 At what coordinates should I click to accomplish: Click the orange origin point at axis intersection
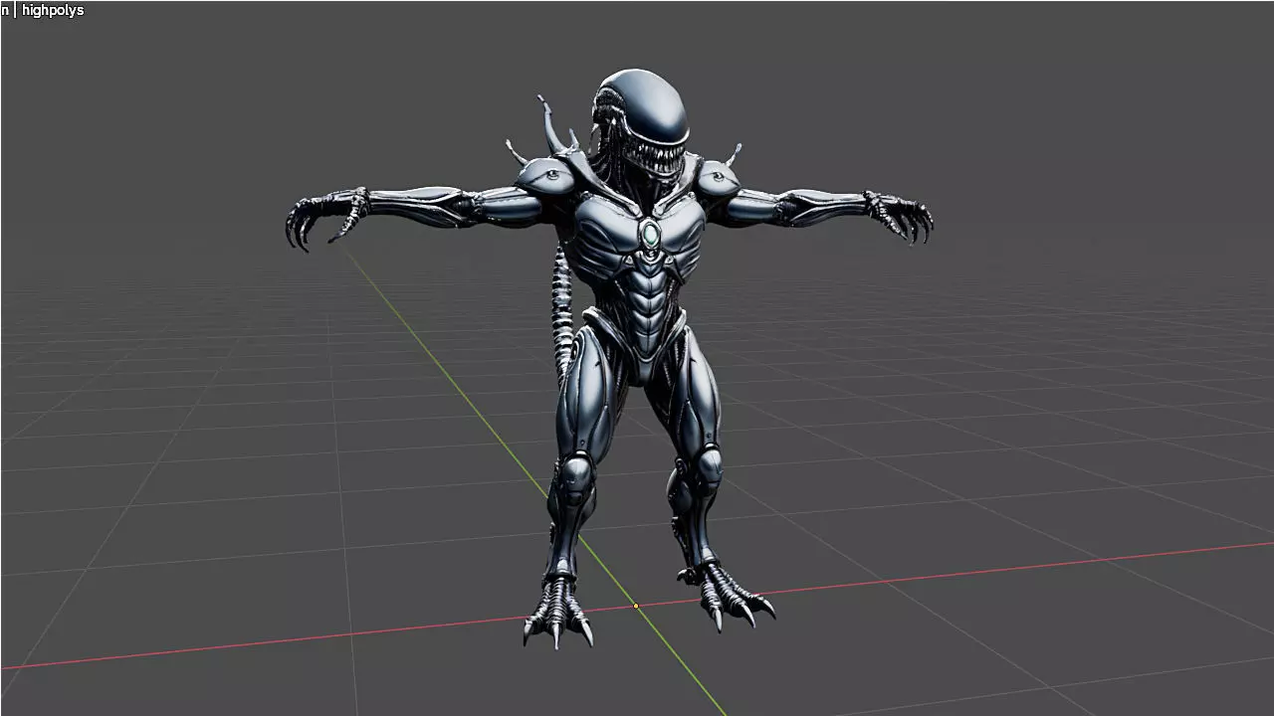pyautogui.click(x=636, y=606)
